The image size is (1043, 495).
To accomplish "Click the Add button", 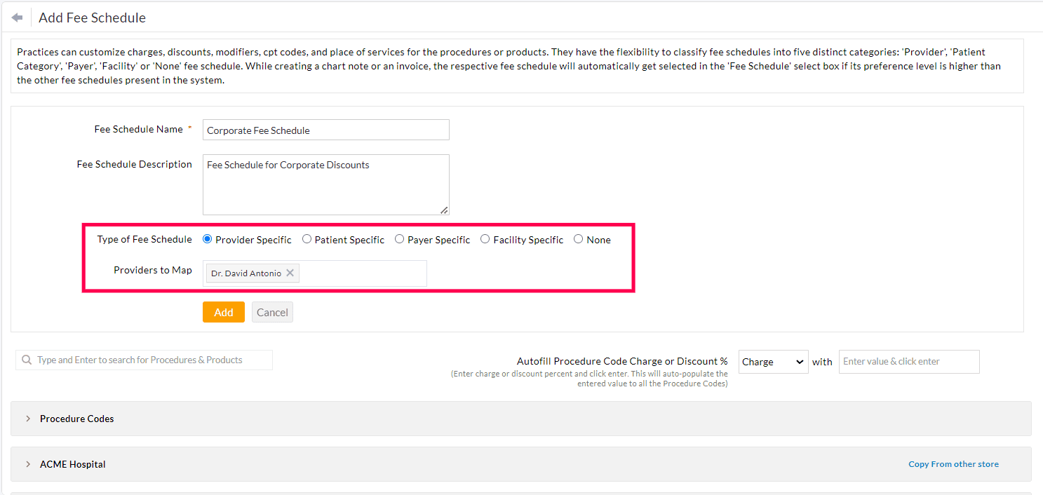I will coord(223,311).
